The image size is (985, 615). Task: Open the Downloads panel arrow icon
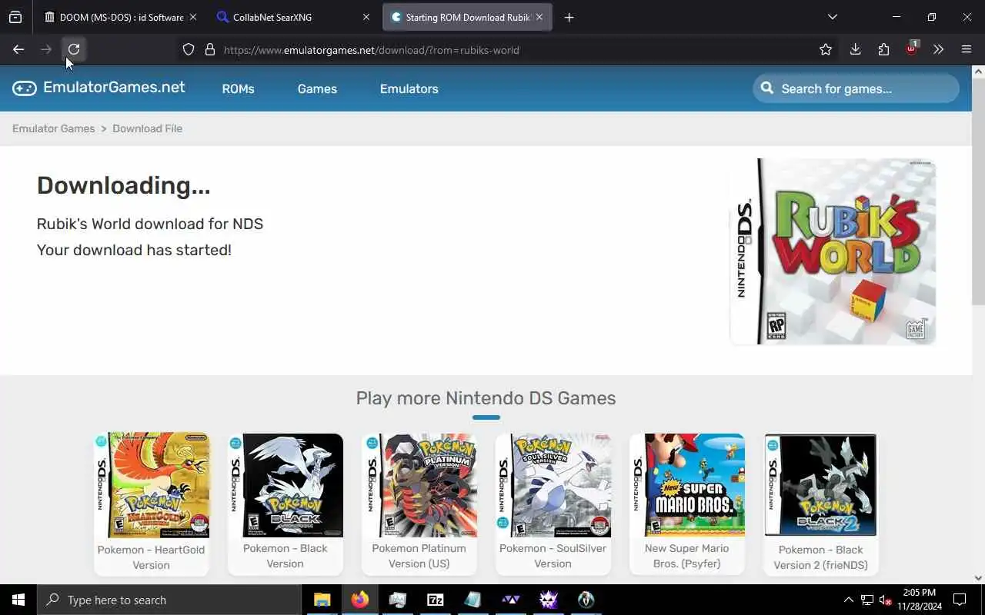click(x=855, y=49)
